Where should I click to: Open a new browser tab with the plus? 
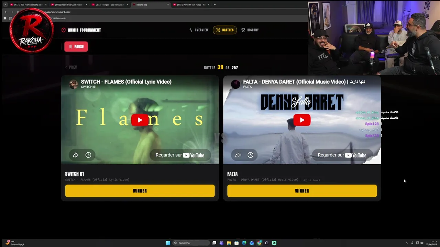point(215,5)
